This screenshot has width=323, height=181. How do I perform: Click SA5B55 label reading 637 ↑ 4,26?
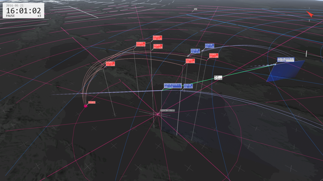158,46
